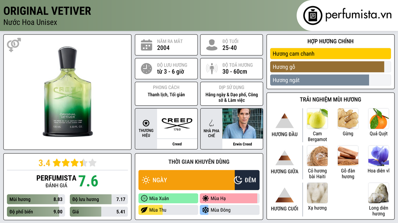Click the sillage value 30 - 60cm
Screen dimensions: 398x223
(234, 72)
